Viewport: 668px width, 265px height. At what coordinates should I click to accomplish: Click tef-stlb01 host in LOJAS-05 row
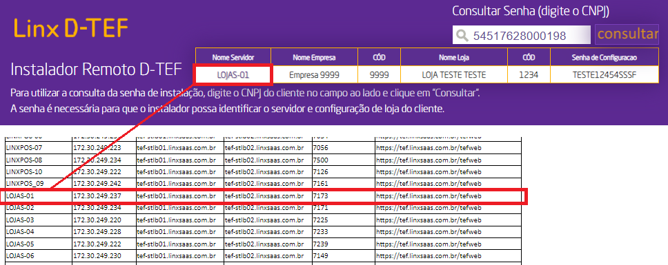[x=176, y=244]
